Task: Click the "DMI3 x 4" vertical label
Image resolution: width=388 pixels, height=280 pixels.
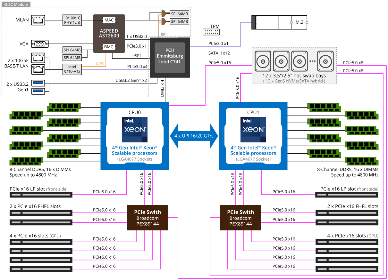Action: coord(162,88)
